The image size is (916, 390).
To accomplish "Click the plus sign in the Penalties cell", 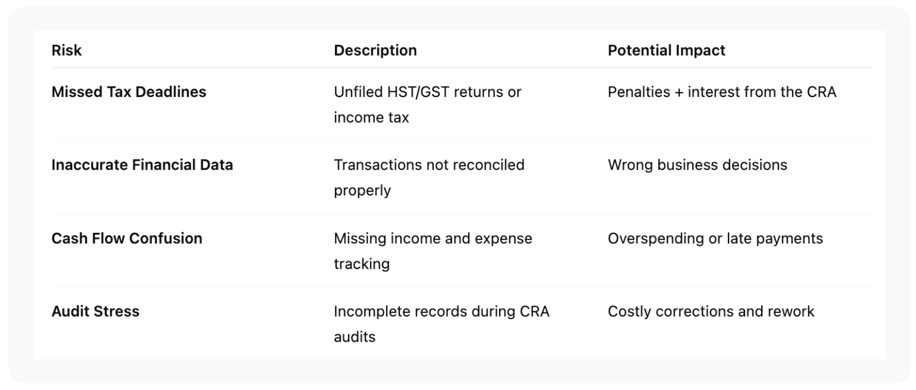I will [x=679, y=92].
